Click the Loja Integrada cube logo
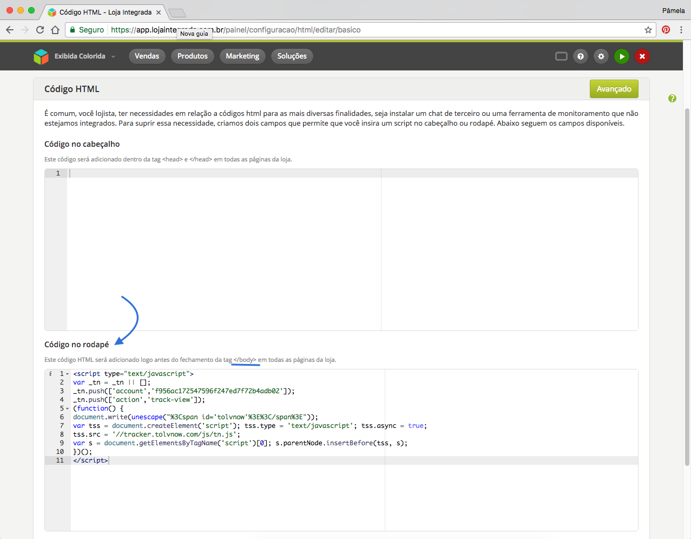Viewport: 691px width, 539px height. tap(41, 56)
